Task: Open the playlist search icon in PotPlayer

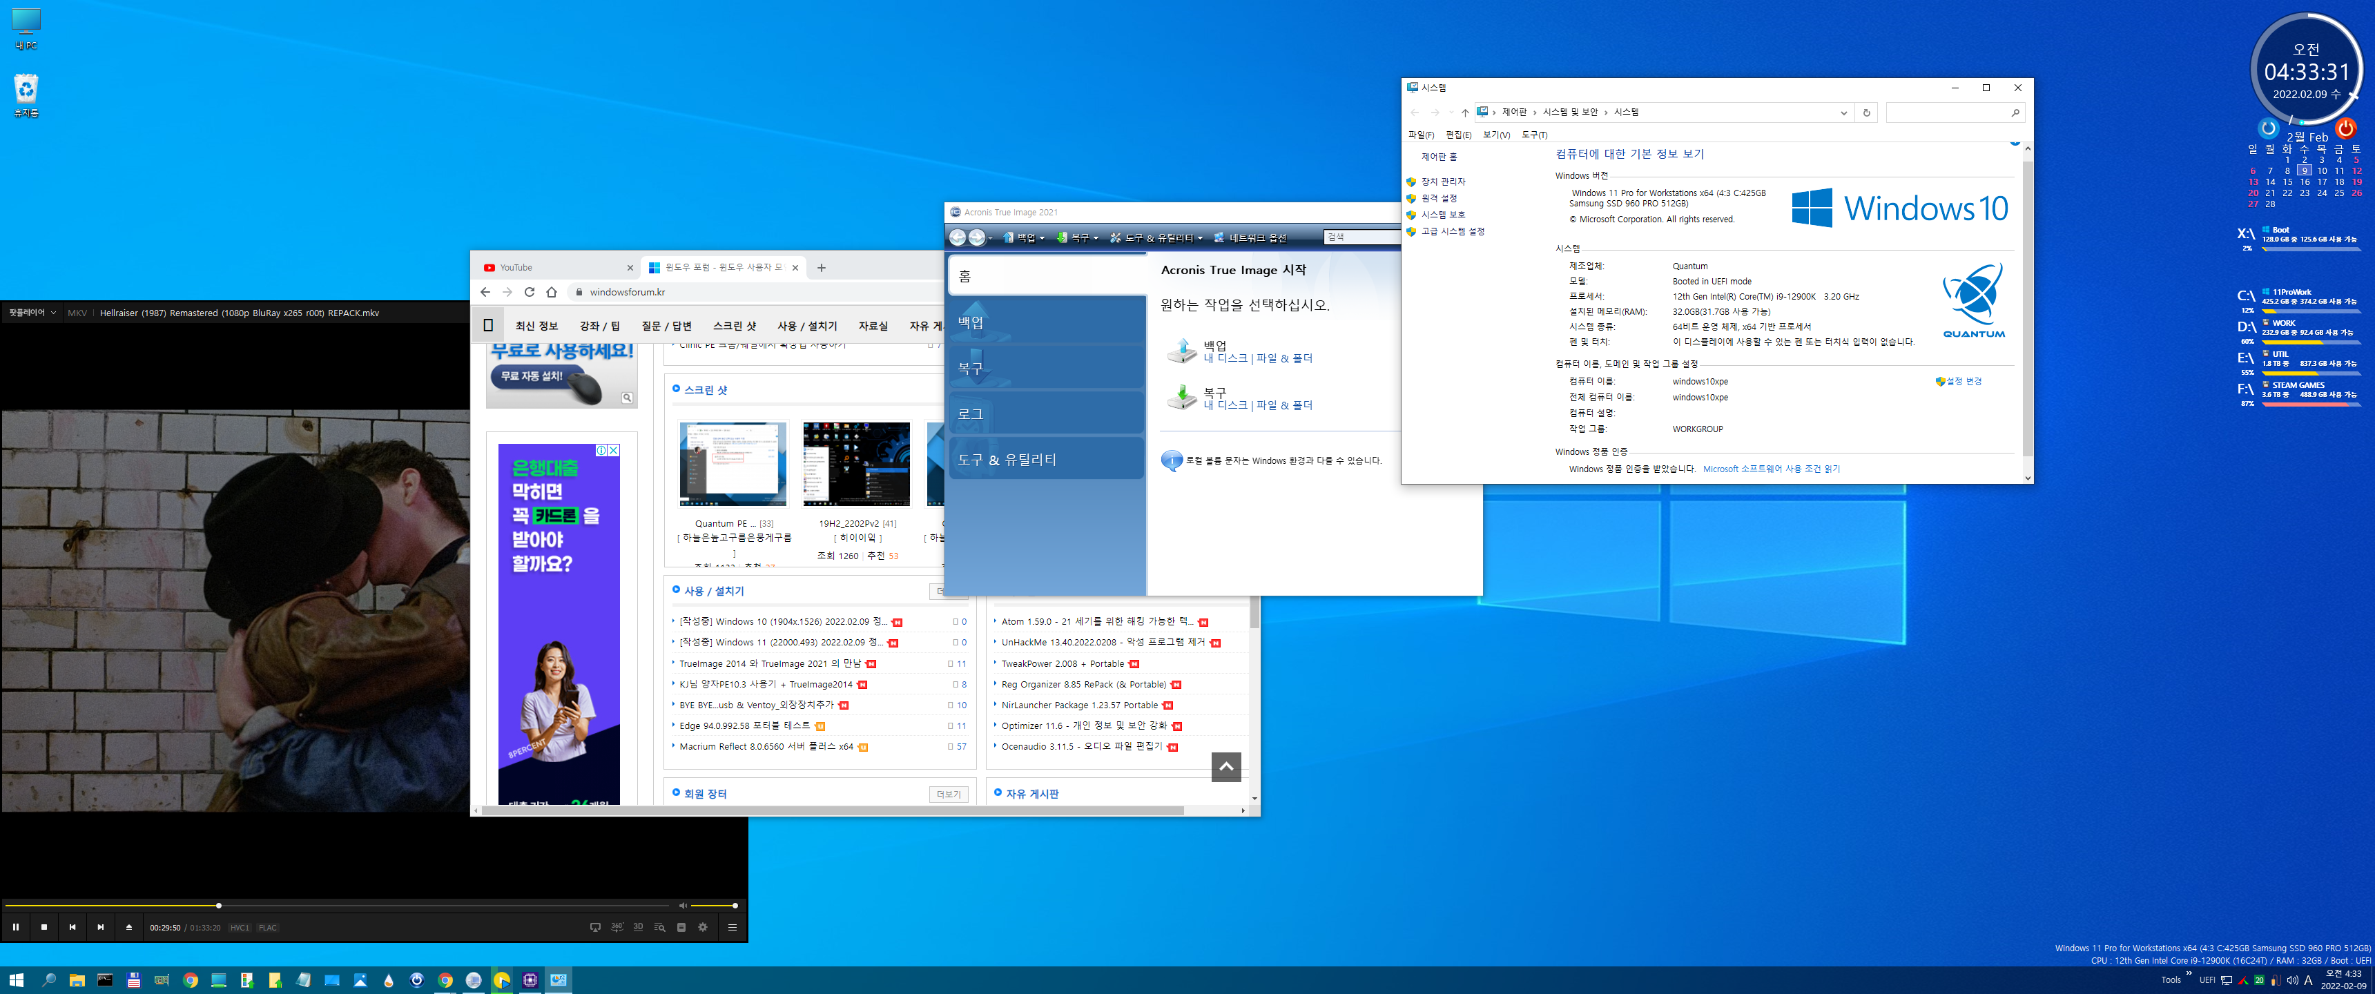Action: [659, 926]
